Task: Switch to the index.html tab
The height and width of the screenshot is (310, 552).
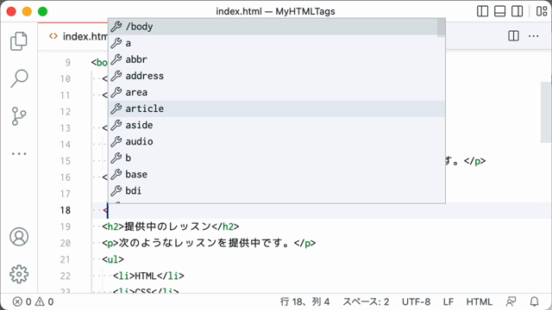Action: click(78, 36)
